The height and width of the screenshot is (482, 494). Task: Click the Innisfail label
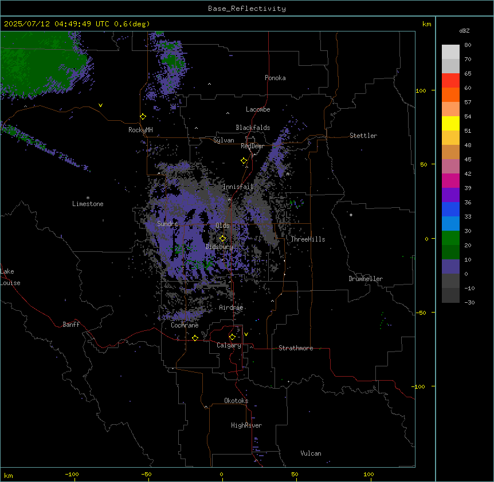[238, 187]
